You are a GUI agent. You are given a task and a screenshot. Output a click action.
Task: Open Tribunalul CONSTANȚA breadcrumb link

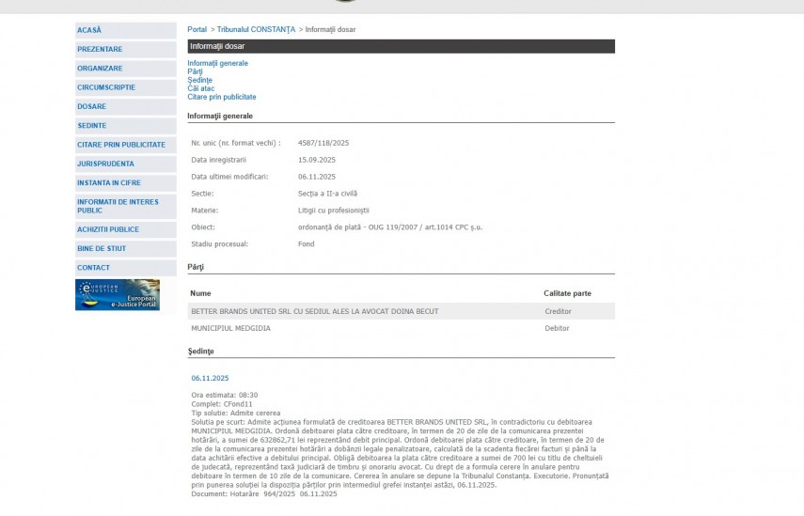click(x=256, y=30)
